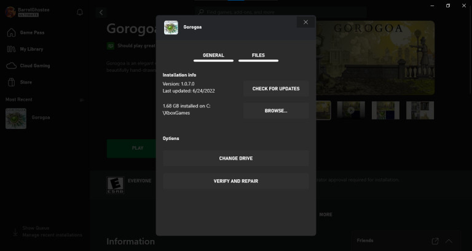Click the back arrow navigation button

pos(101,12)
